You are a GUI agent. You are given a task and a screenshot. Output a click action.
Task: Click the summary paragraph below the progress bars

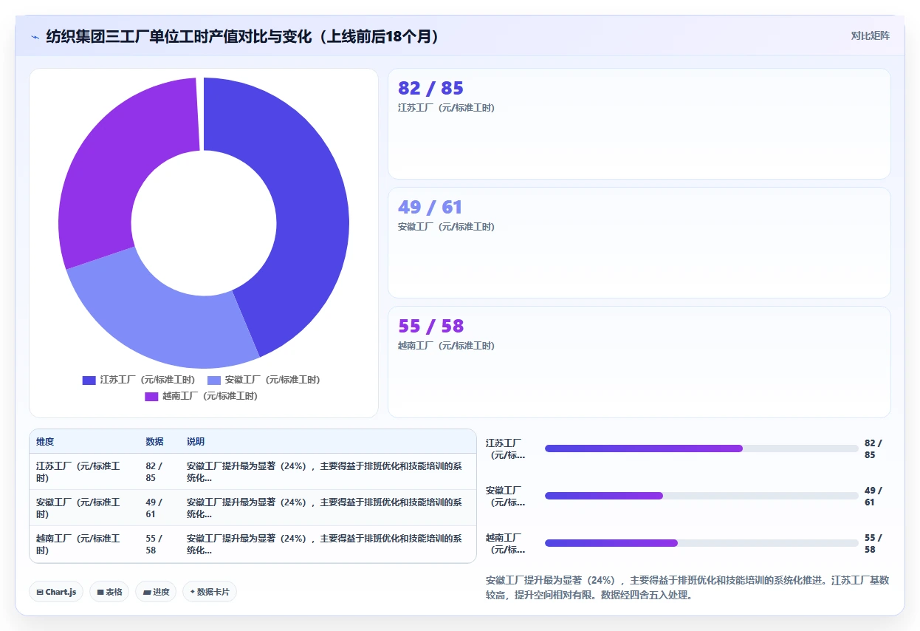[x=687, y=587]
